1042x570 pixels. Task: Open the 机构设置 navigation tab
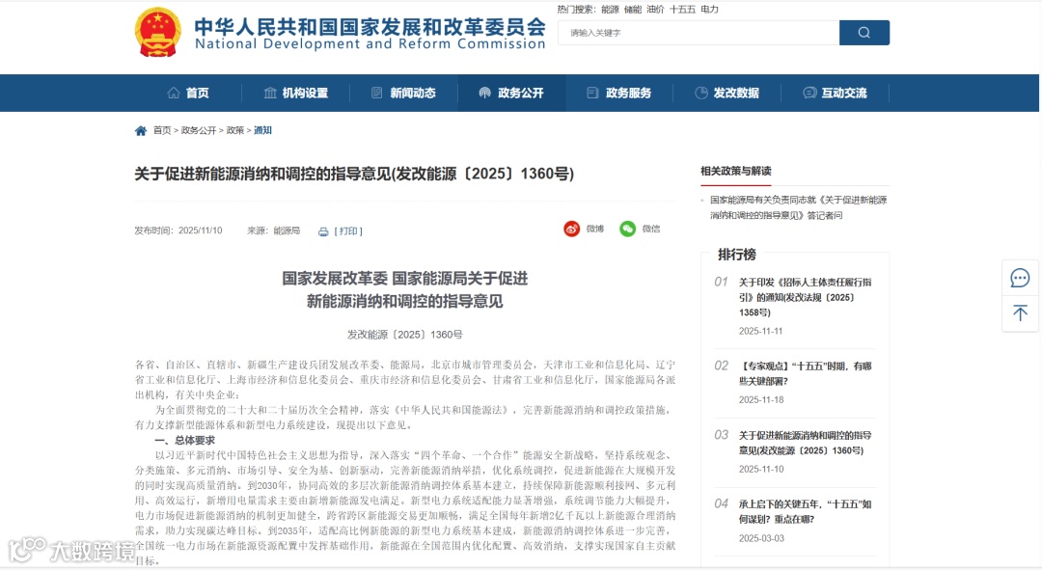coord(296,93)
